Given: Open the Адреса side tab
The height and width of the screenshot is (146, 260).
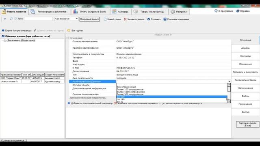Looking at the screenshot, I should pyautogui.click(x=245, y=48).
